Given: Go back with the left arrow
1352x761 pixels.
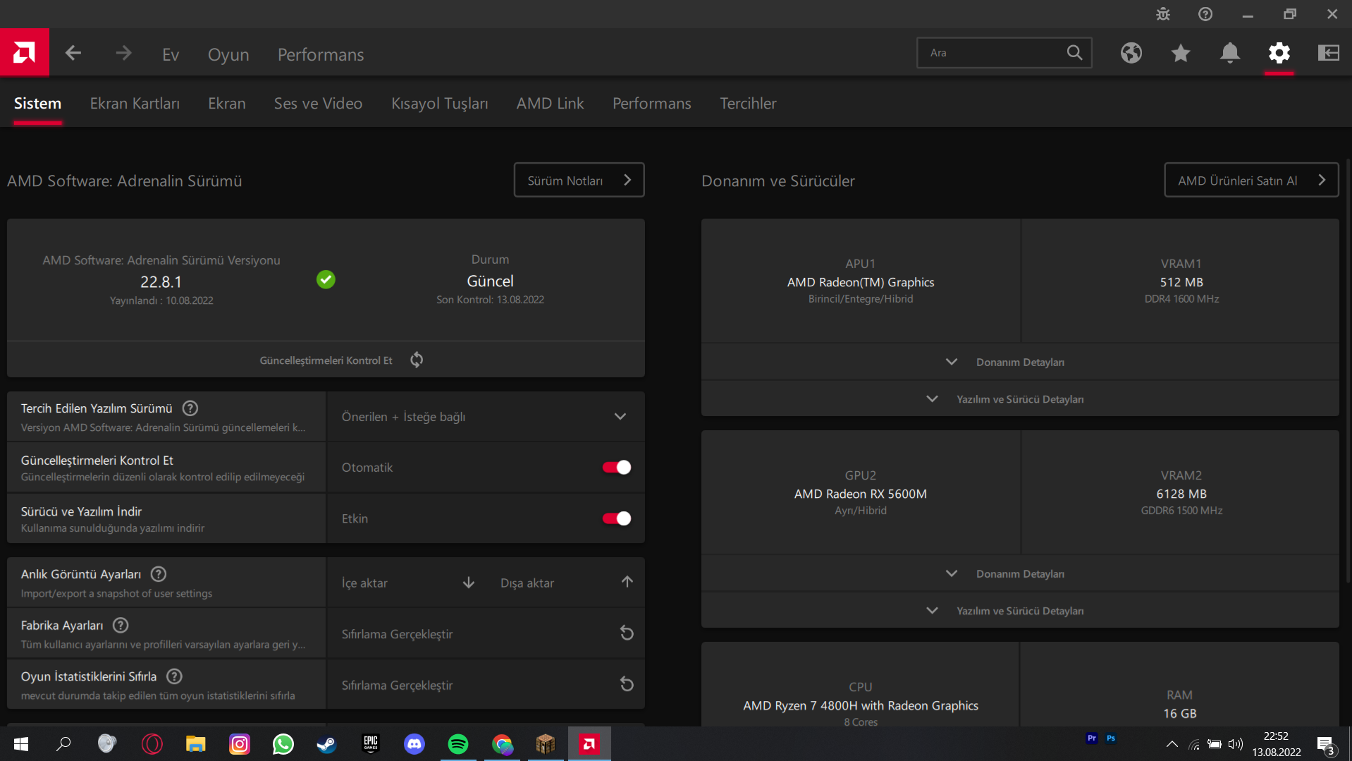Looking at the screenshot, I should point(73,53).
